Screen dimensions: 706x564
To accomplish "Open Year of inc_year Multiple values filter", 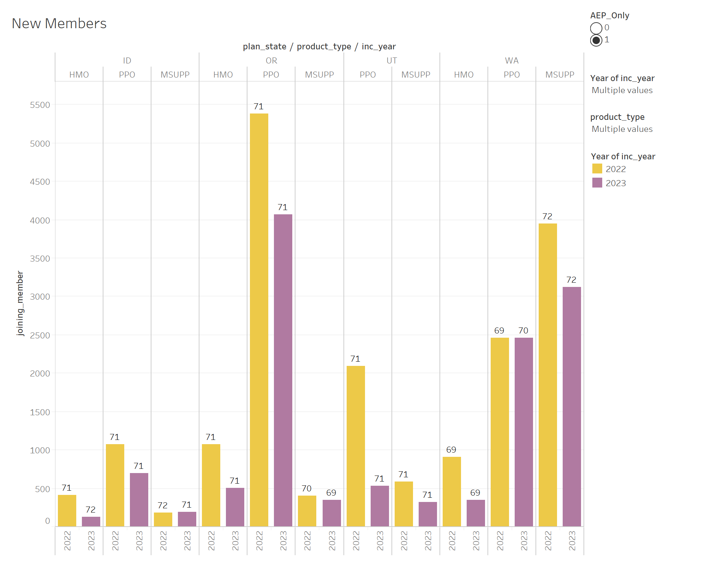I will pyautogui.click(x=622, y=90).
